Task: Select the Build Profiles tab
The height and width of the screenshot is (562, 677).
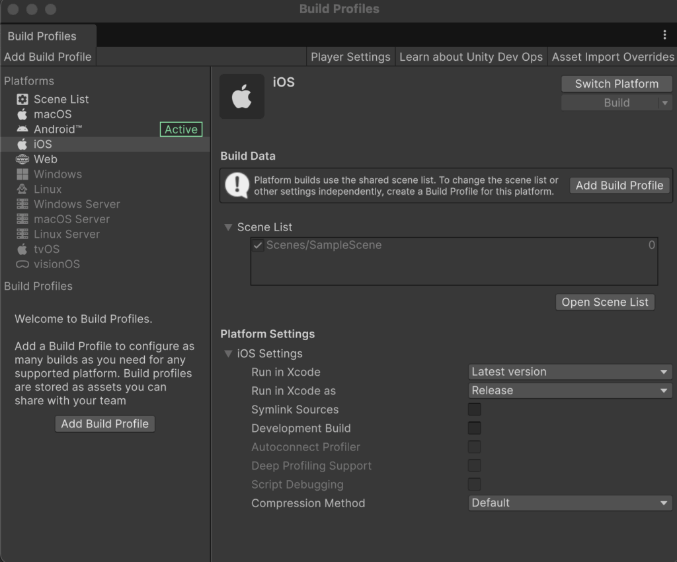Action: (x=42, y=36)
